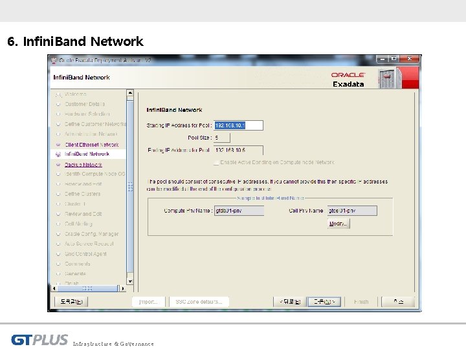Open the Backup Network link
Viewport: 466px width, 349px height.
[83, 165]
